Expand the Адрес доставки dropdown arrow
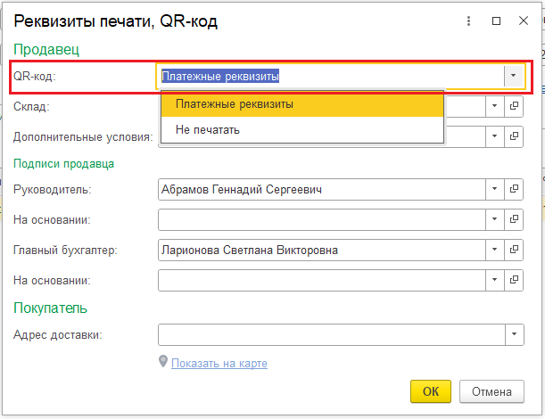The height and width of the screenshot is (419, 545). [x=514, y=334]
